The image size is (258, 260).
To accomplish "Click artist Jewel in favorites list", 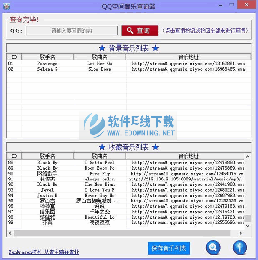I will (x=47, y=190).
